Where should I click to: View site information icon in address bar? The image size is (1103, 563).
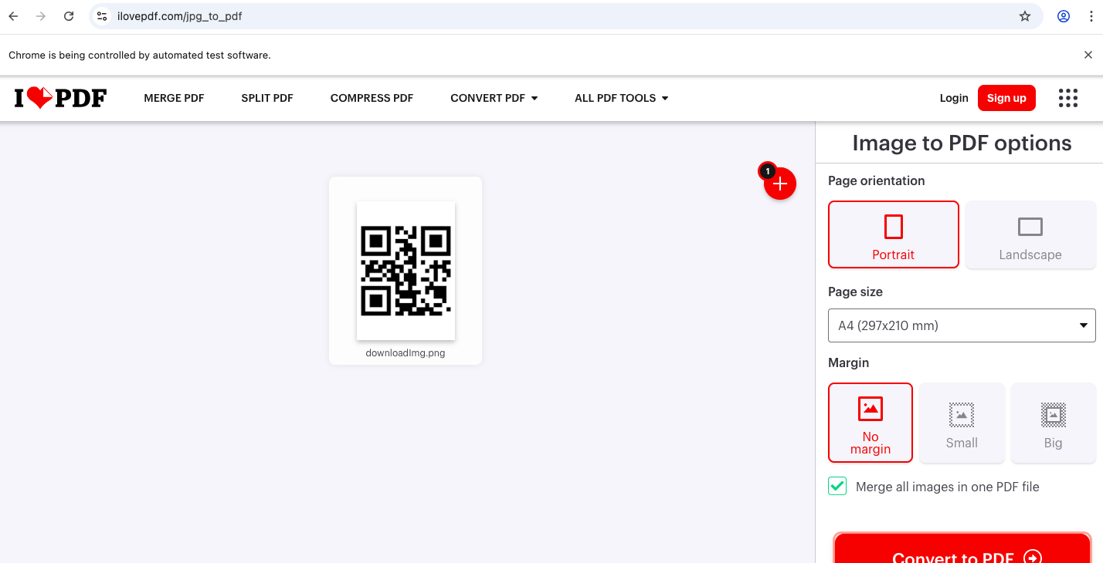102,16
